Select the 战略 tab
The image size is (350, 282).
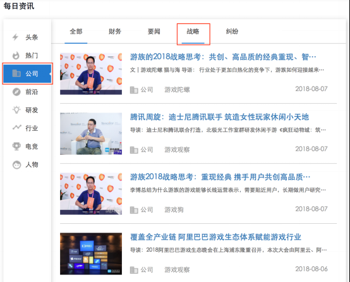tap(193, 31)
